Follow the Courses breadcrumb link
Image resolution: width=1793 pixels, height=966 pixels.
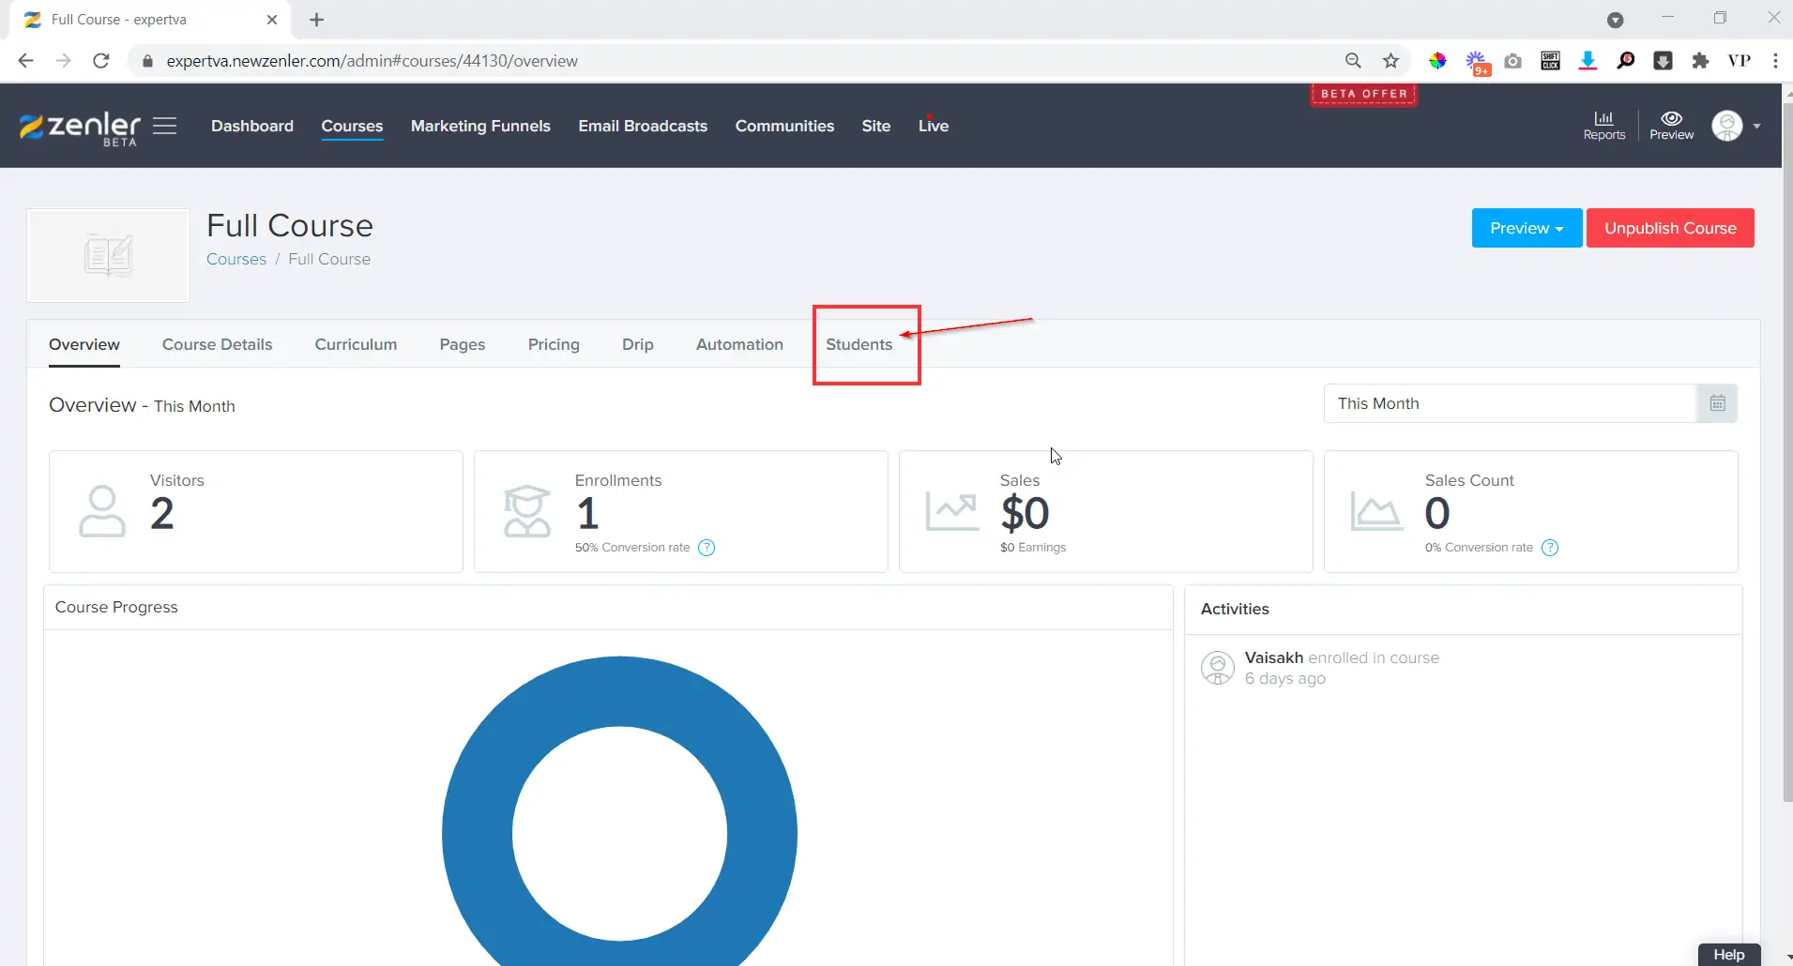click(236, 259)
